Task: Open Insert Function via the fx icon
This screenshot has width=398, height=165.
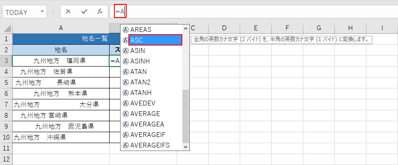Action: click(100, 12)
